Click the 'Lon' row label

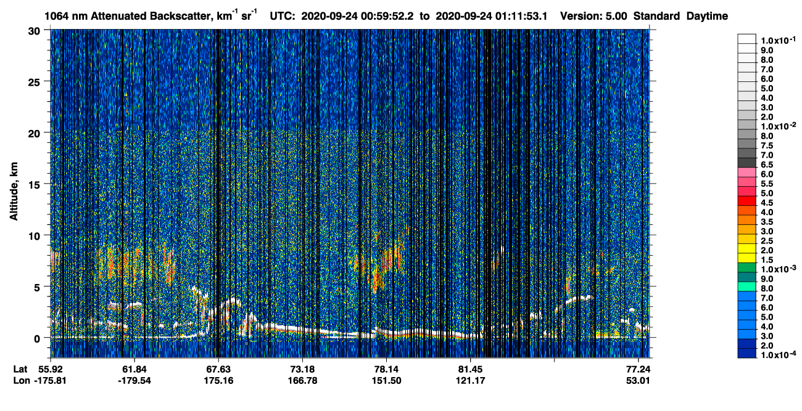tap(21, 380)
